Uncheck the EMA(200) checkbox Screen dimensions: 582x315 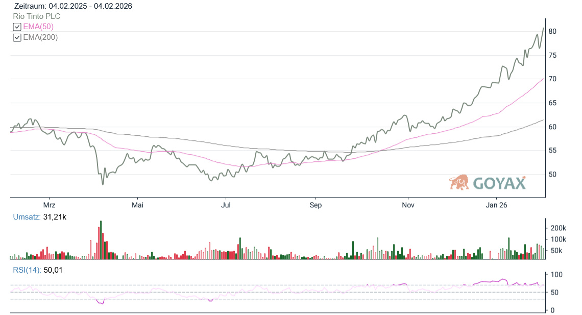pos(17,37)
